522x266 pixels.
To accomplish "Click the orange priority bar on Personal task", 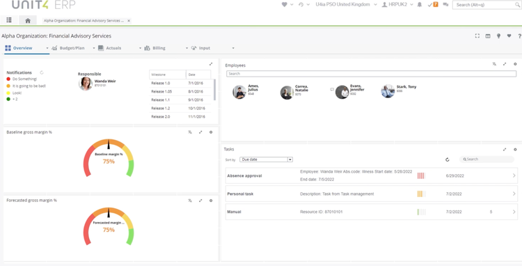I will (x=421, y=194).
